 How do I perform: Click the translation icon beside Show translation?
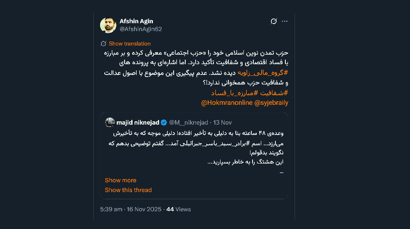pos(103,43)
